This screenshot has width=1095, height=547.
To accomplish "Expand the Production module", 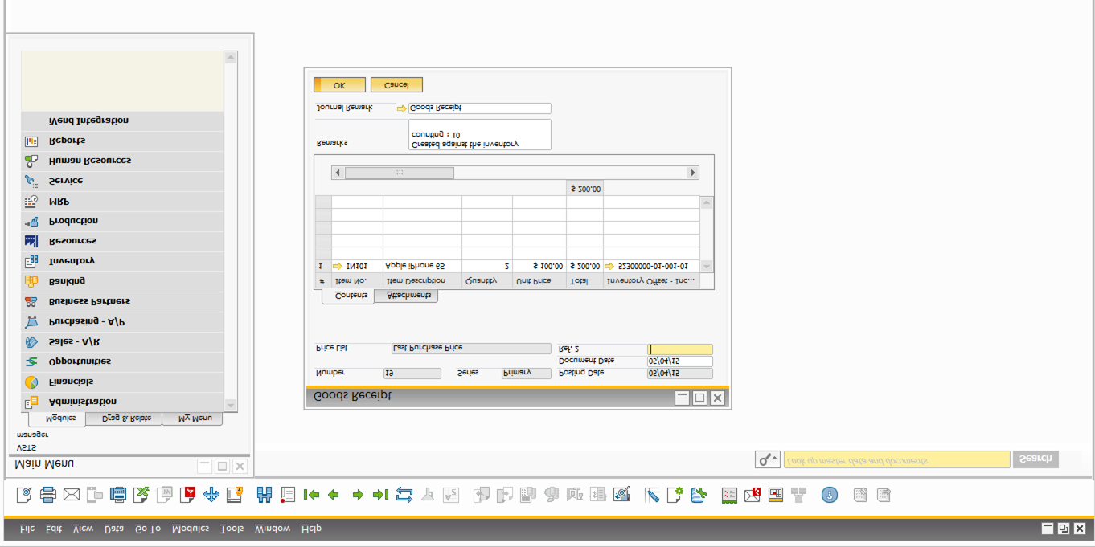I will [122, 222].
